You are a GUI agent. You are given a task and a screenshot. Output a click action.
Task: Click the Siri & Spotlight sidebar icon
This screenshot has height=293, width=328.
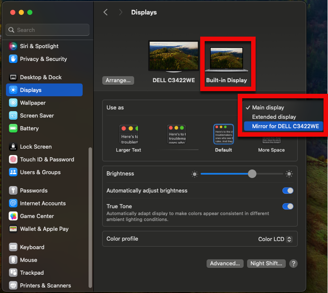(13, 46)
